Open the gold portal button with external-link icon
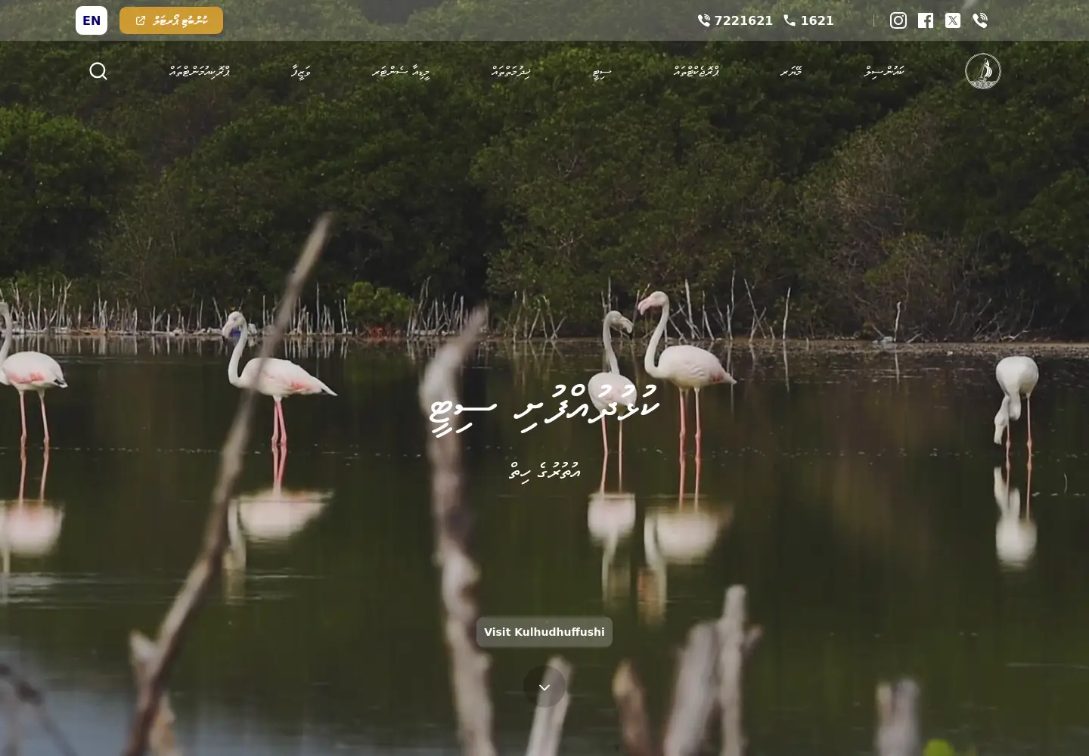The height and width of the screenshot is (756, 1089). (x=171, y=20)
